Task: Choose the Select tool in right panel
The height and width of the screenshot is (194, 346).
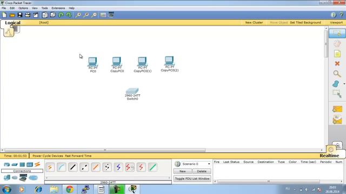Action: [337, 33]
